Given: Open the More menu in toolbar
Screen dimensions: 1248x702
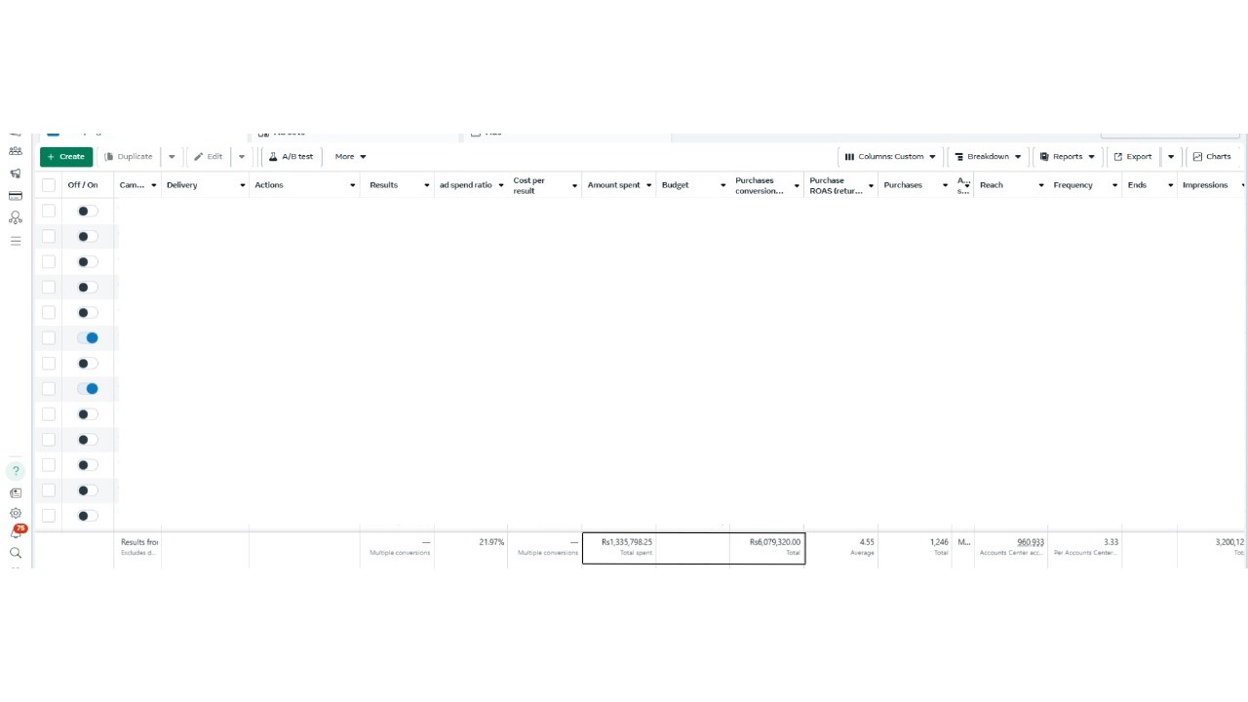Looking at the screenshot, I should (x=350, y=156).
